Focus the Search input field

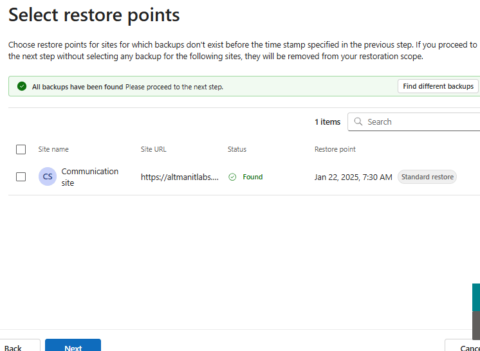[418, 122]
